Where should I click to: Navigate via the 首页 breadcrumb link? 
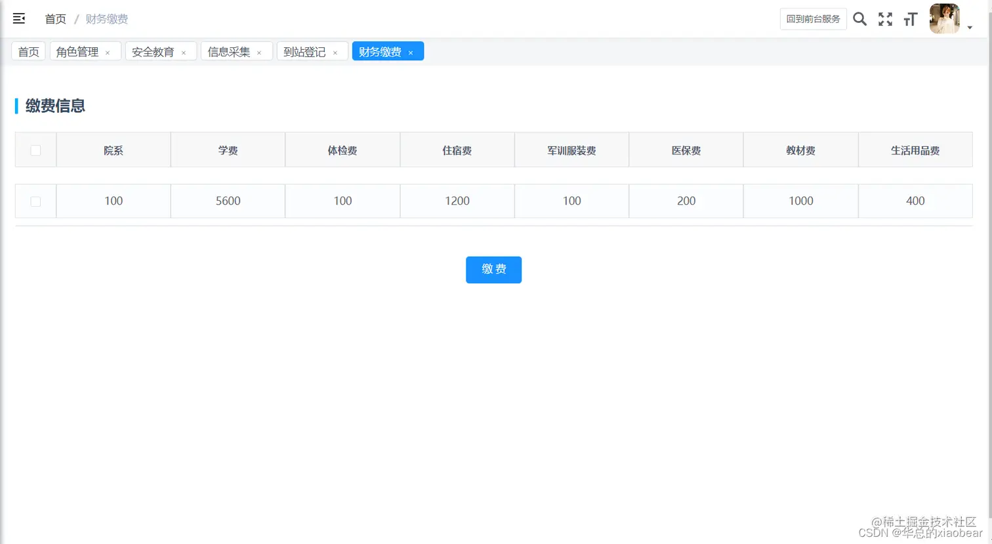tap(55, 19)
